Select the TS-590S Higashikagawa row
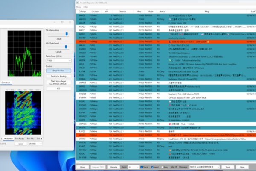 (x=166, y=53)
